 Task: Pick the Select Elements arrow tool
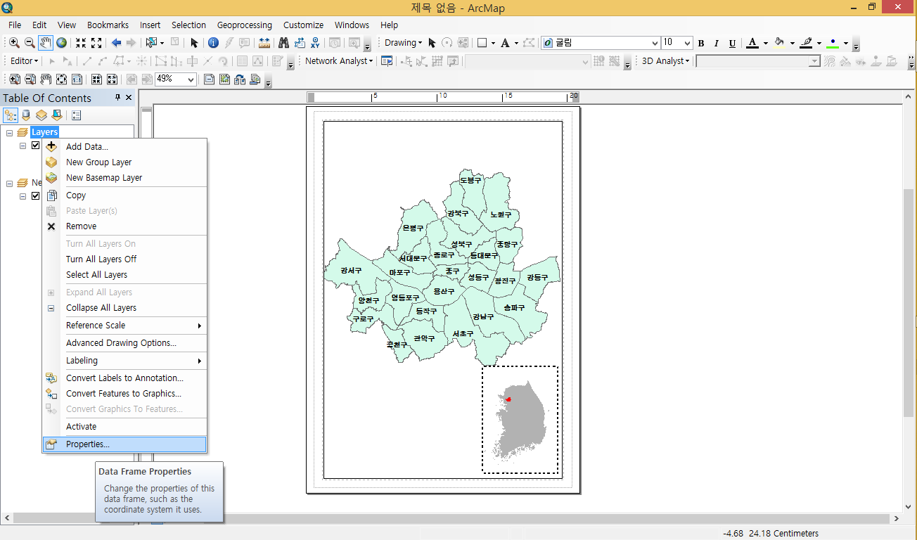click(x=194, y=43)
